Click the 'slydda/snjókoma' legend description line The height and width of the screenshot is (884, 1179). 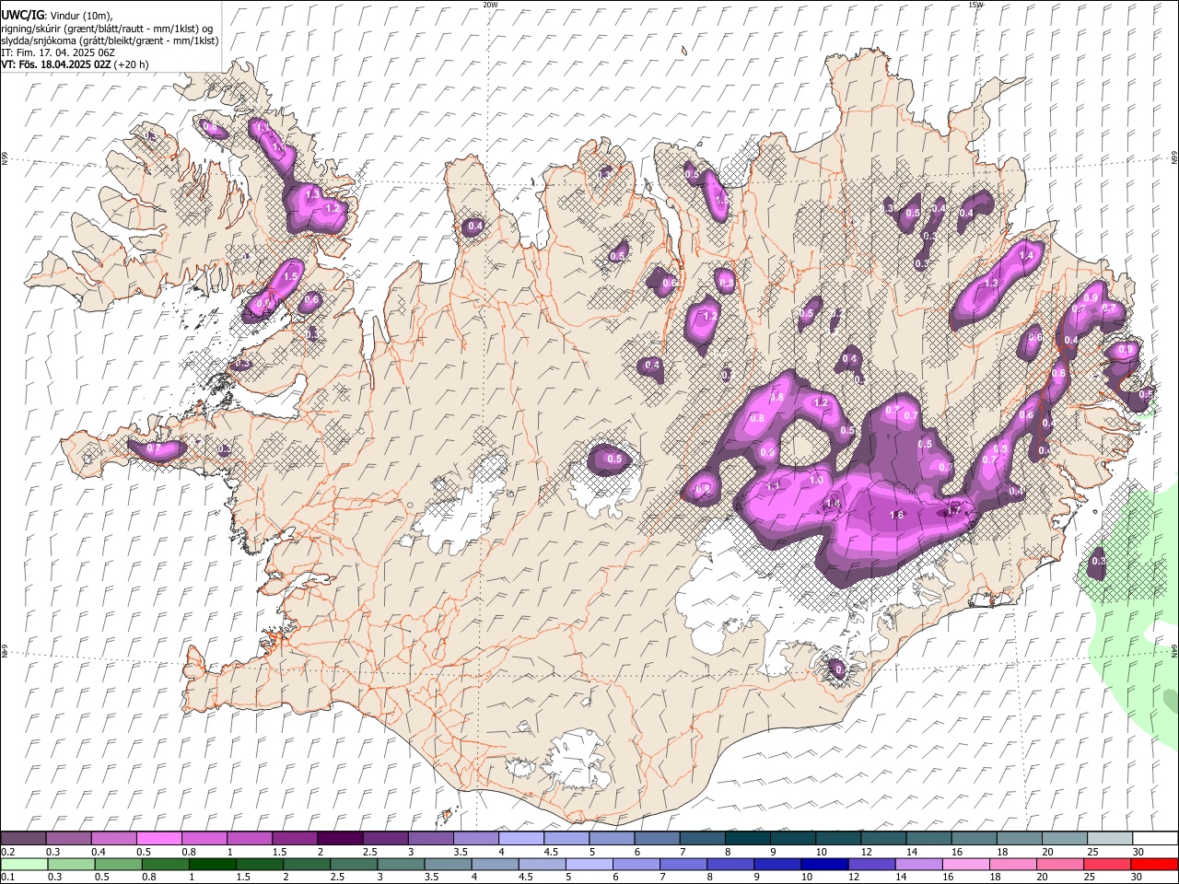coord(110,41)
